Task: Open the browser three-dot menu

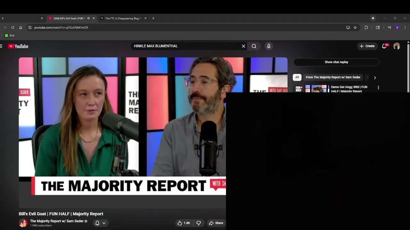Action: coord(406,27)
